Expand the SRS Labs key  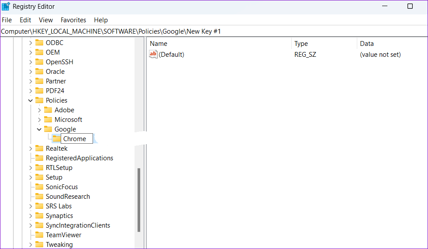(31, 206)
